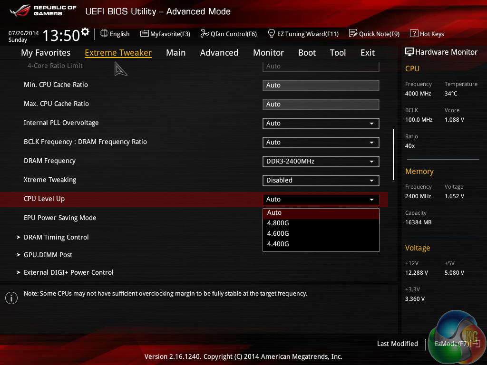The height and width of the screenshot is (365, 487).
Task: Switch to the Boot tab
Action: click(x=307, y=53)
